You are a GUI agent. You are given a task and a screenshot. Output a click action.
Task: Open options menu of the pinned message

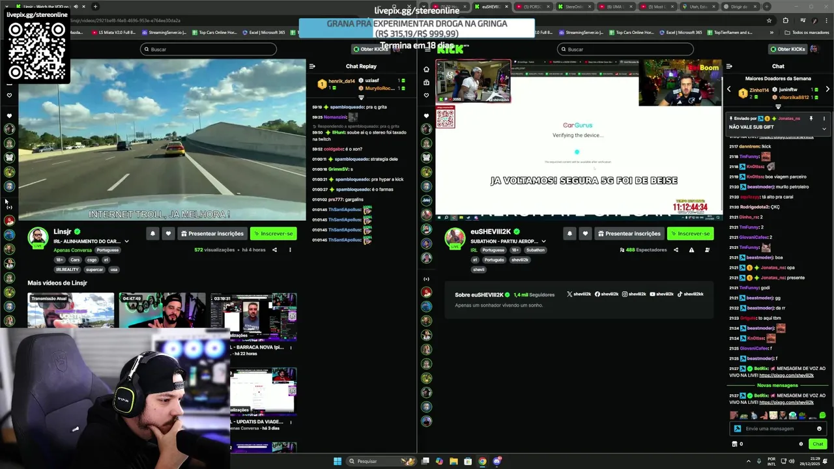(824, 119)
